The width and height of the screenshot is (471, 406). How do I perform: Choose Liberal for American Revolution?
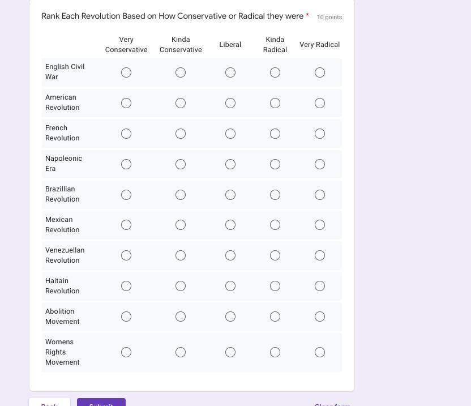coord(230,103)
